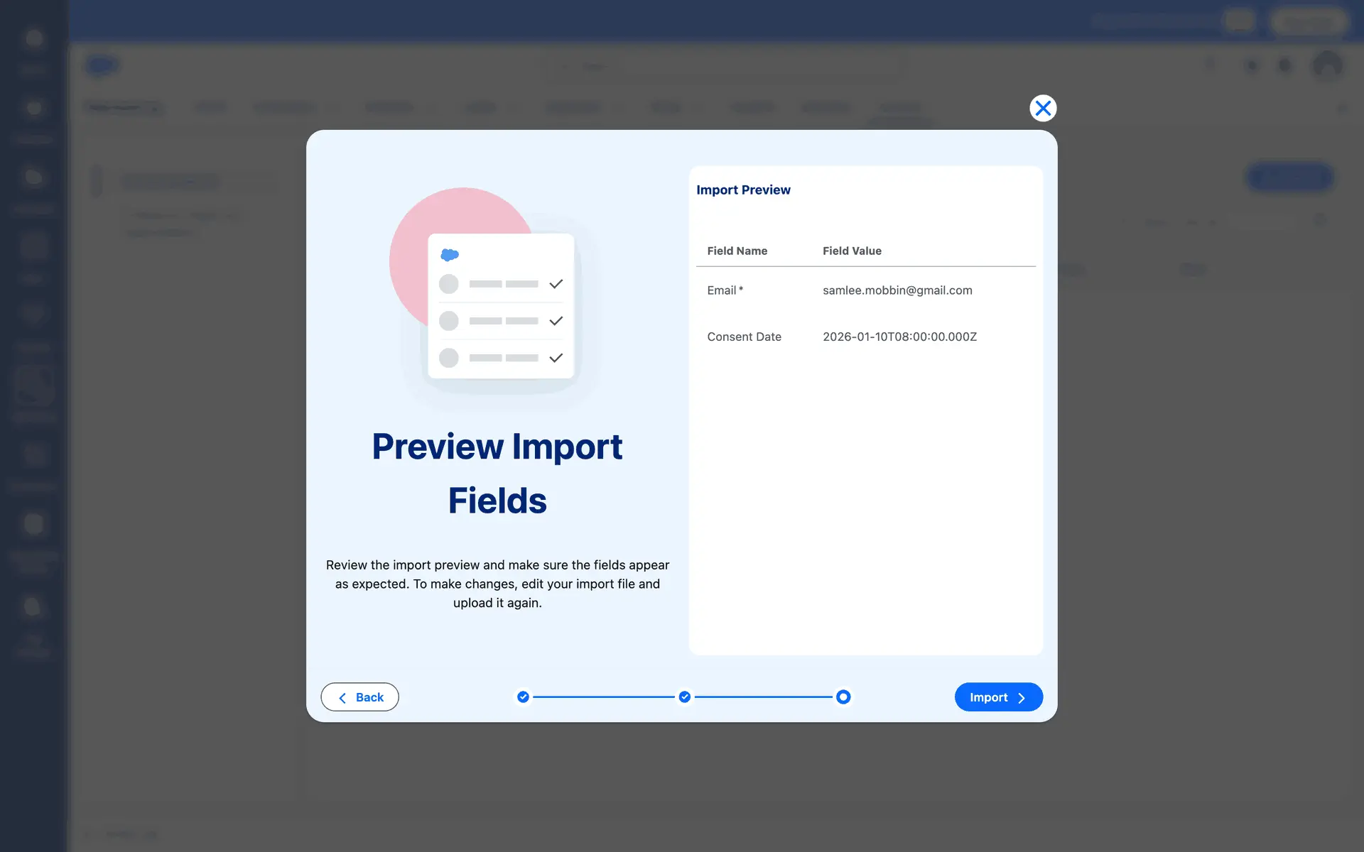Select the Consent Date row label

[x=744, y=337]
